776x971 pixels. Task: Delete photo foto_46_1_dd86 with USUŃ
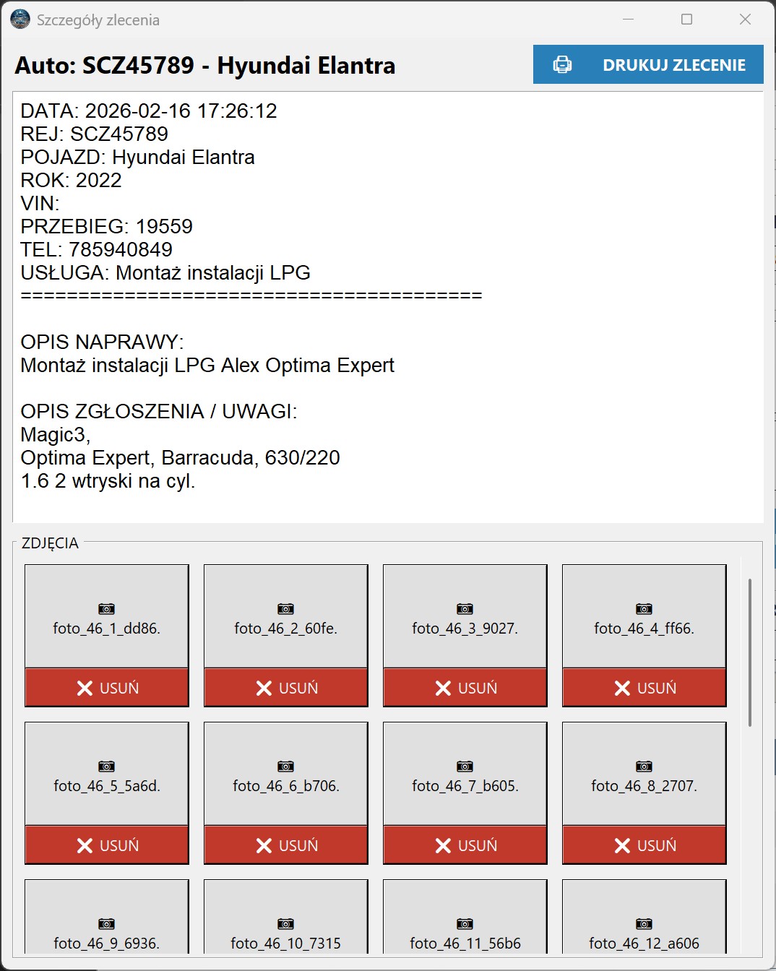(x=107, y=688)
